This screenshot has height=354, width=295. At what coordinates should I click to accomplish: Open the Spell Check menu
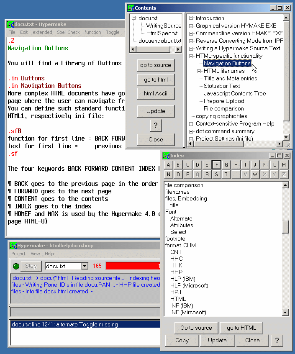tap(68, 32)
